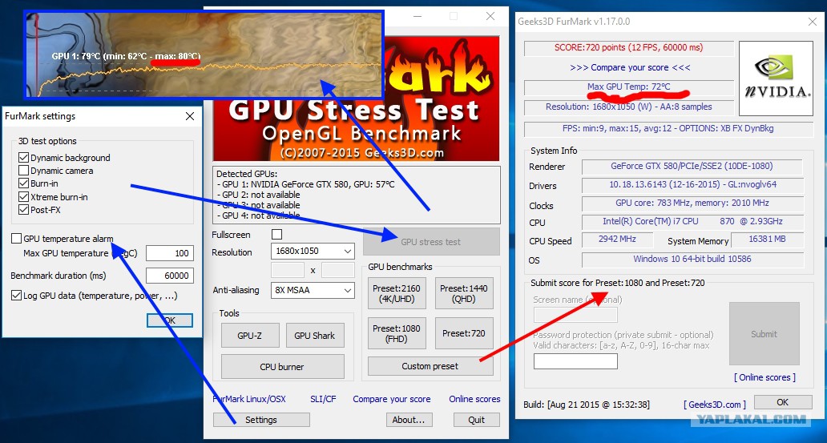
Task: Open FurMark Linux/OSX link
Action: (x=249, y=399)
